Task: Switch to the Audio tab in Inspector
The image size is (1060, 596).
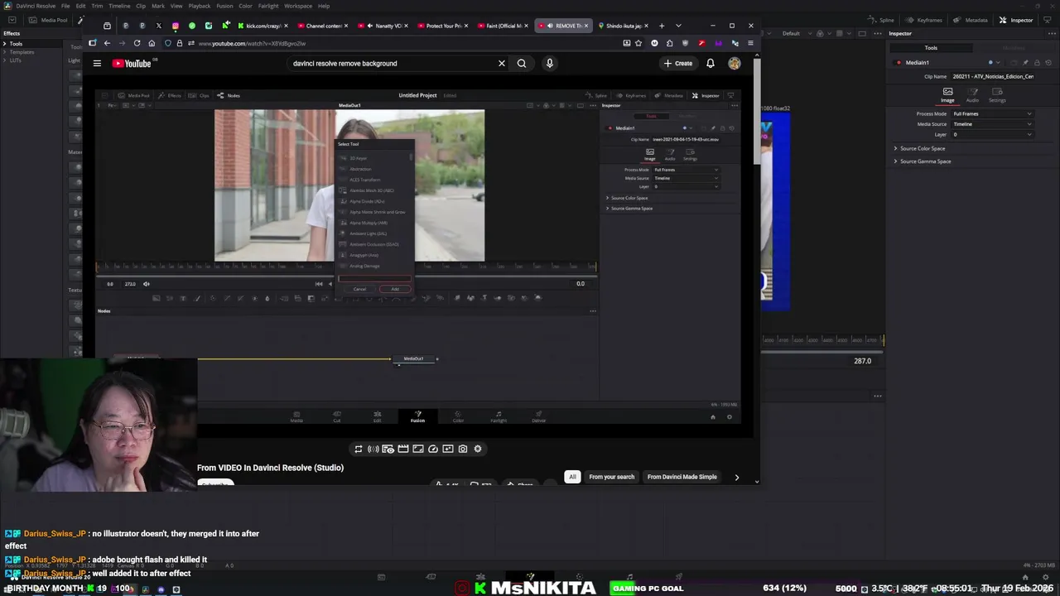Action: click(x=972, y=95)
